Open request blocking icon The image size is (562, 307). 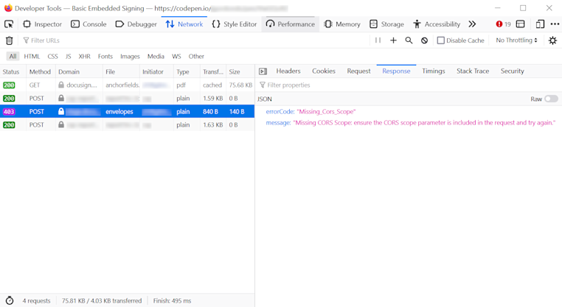(x=424, y=40)
